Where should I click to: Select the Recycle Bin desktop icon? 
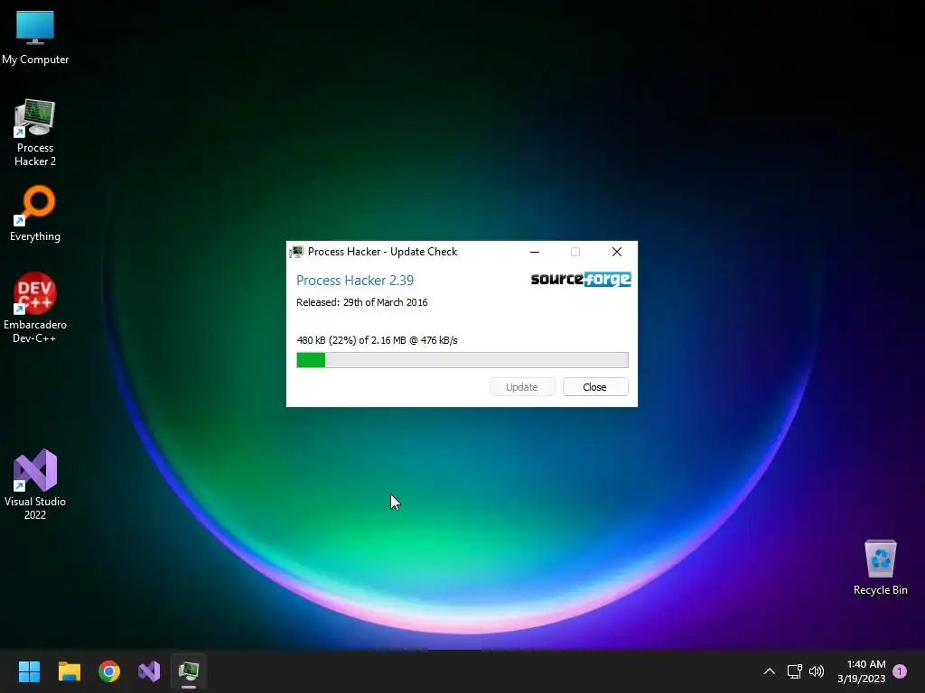click(880, 568)
